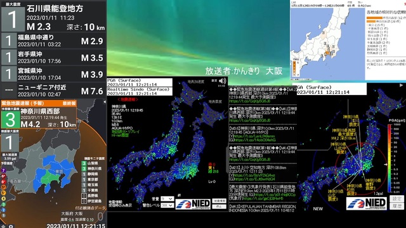This screenshot has width=406, height=228.
Task: Select the ニューギニア付近 M7.6 earthquake entry
Action: (53, 91)
